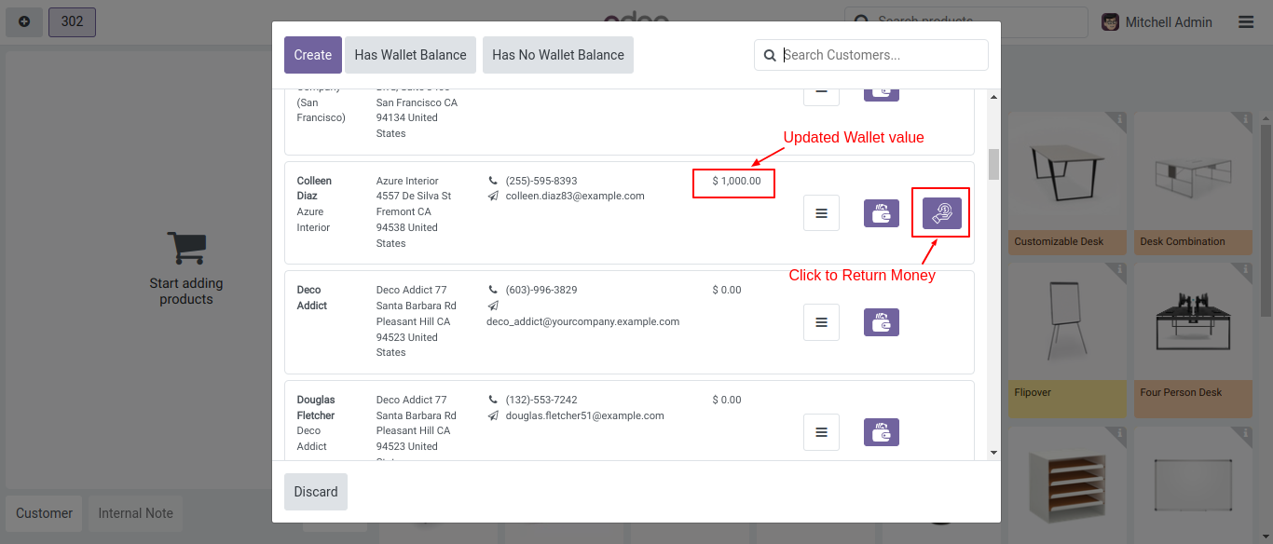Image resolution: width=1273 pixels, height=544 pixels.
Task: Filter customers by Has Wallet Balance
Action: pyautogui.click(x=410, y=55)
